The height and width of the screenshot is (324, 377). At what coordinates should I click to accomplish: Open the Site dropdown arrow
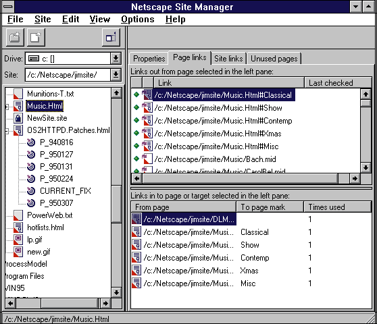click(x=116, y=75)
